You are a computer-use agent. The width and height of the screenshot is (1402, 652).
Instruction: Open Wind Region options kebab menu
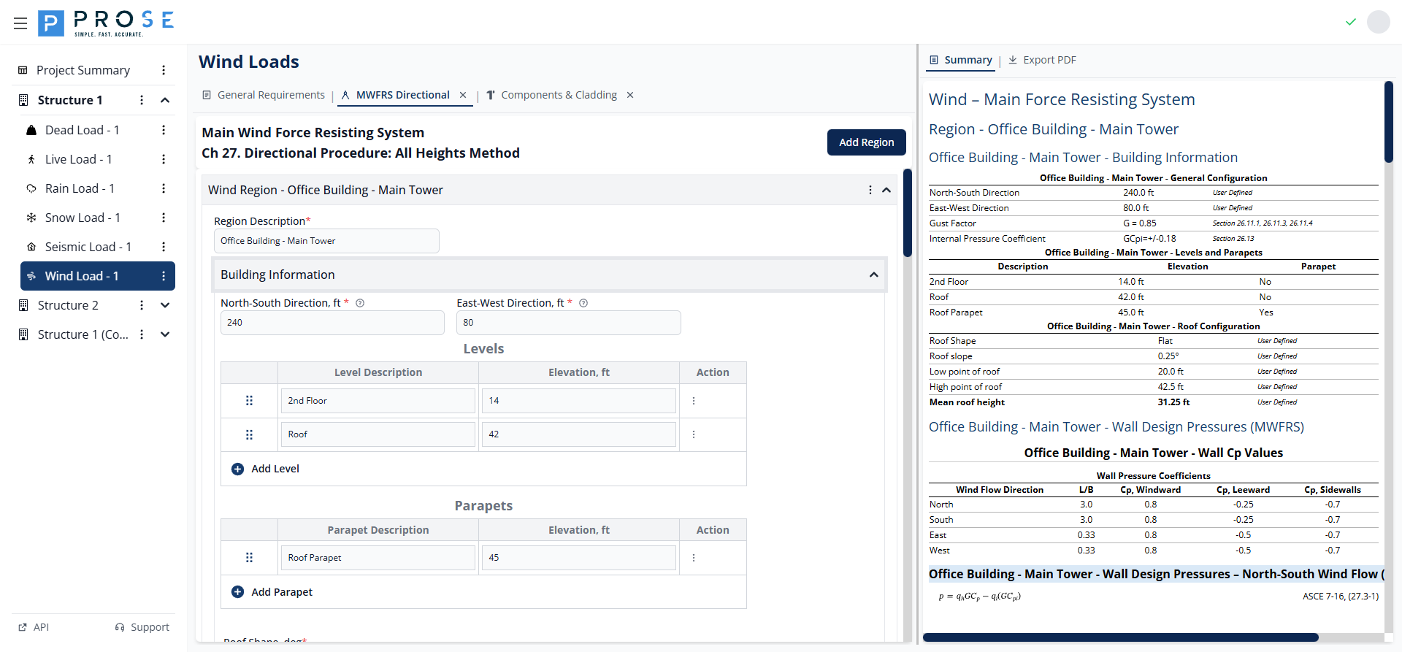click(870, 190)
